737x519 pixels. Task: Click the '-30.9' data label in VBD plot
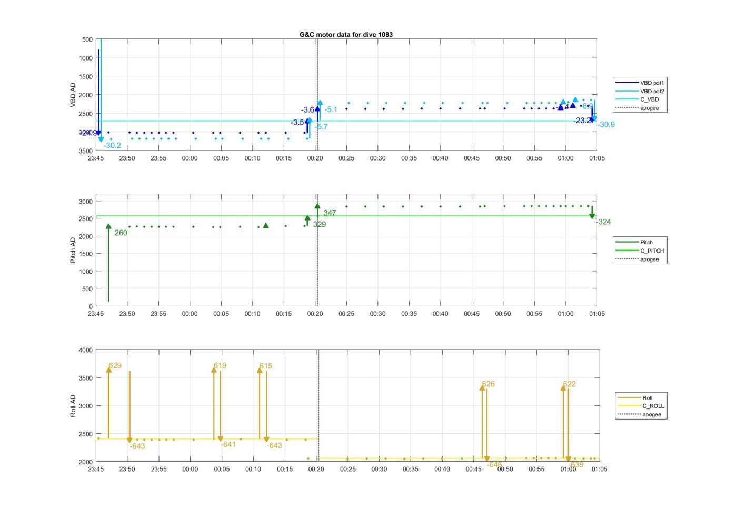(x=606, y=125)
